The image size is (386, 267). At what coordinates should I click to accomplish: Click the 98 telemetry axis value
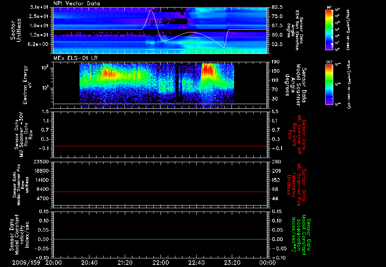point(275,189)
